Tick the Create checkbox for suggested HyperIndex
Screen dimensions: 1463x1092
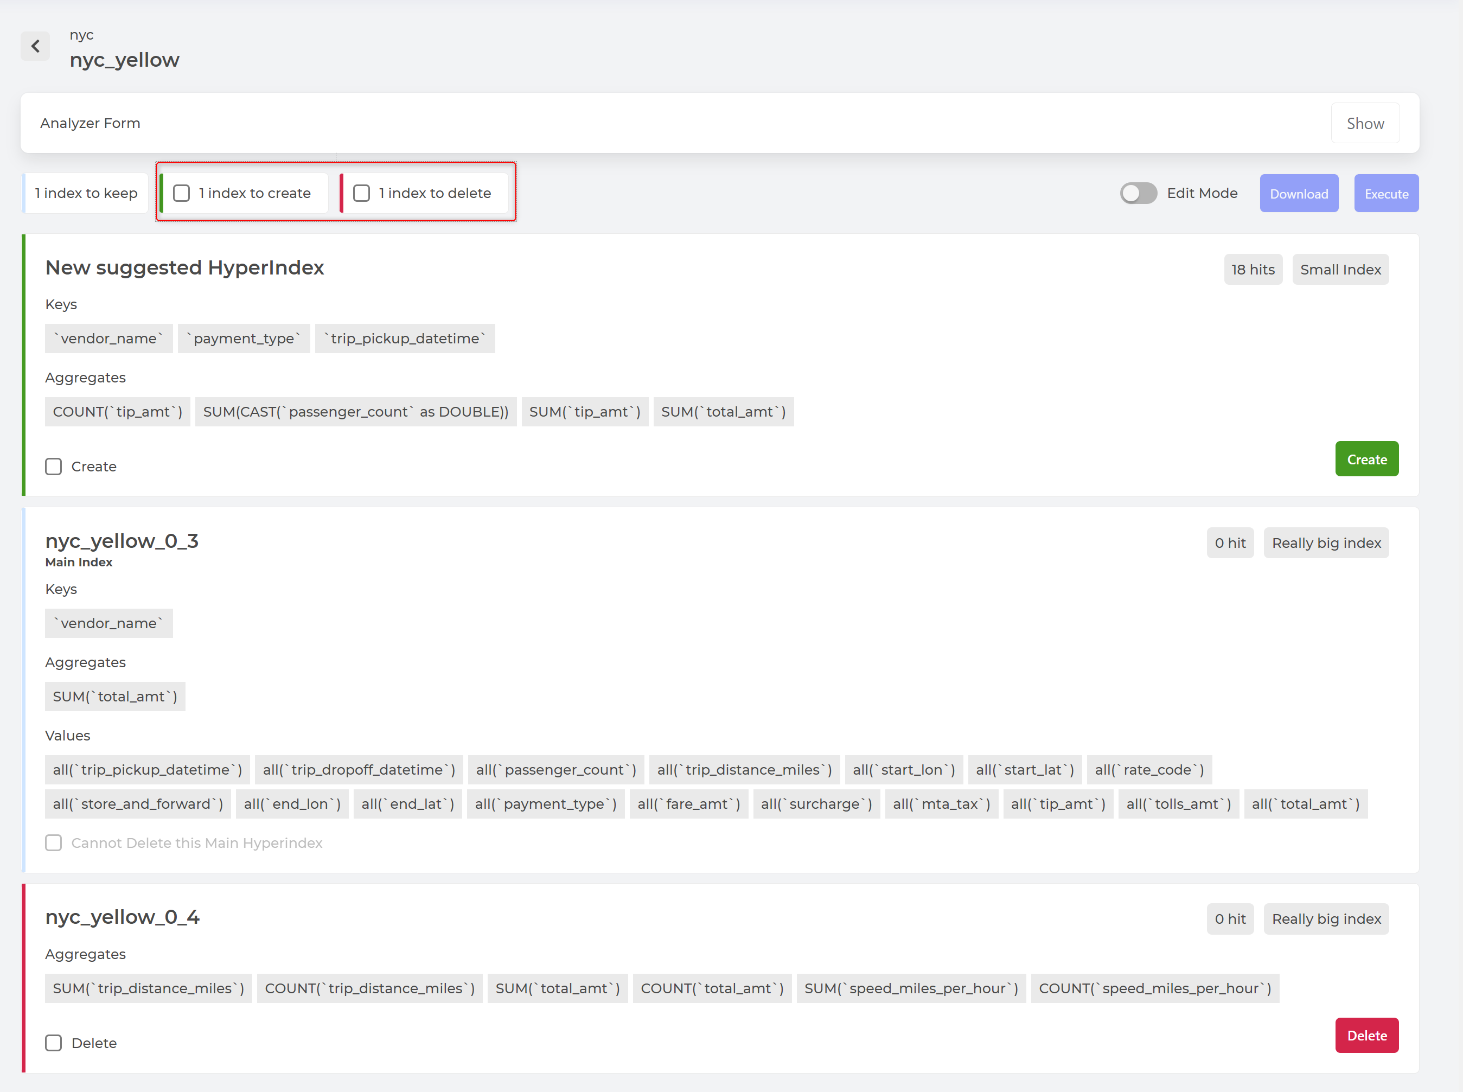(x=54, y=467)
